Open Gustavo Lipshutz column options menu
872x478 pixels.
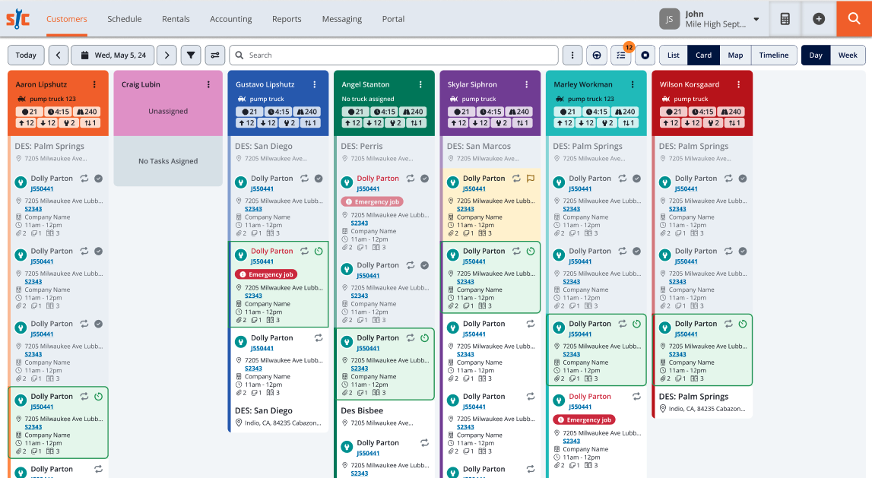pyautogui.click(x=315, y=84)
